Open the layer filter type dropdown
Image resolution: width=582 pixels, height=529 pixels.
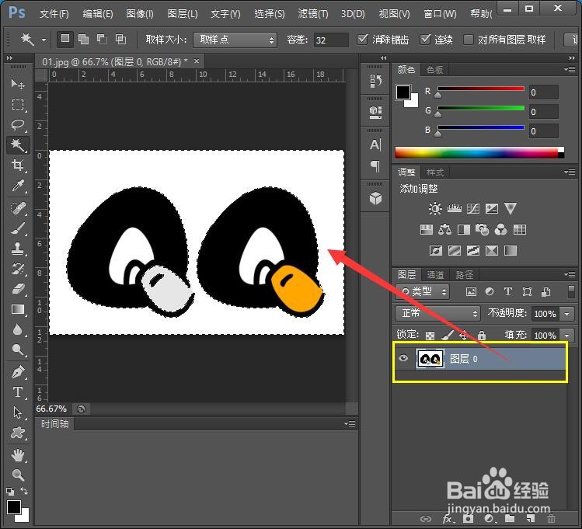[423, 291]
